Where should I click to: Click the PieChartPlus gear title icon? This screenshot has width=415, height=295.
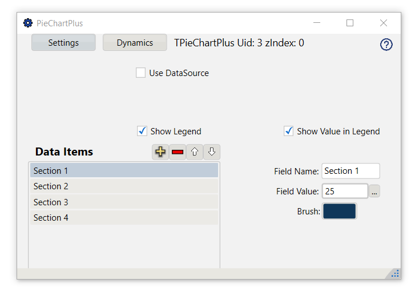click(28, 23)
